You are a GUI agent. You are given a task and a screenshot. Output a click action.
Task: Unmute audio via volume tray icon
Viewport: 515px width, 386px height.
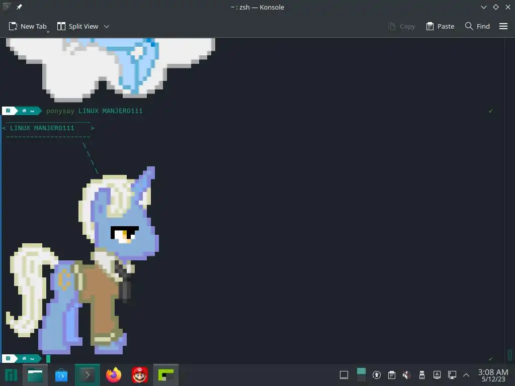[406, 375]
